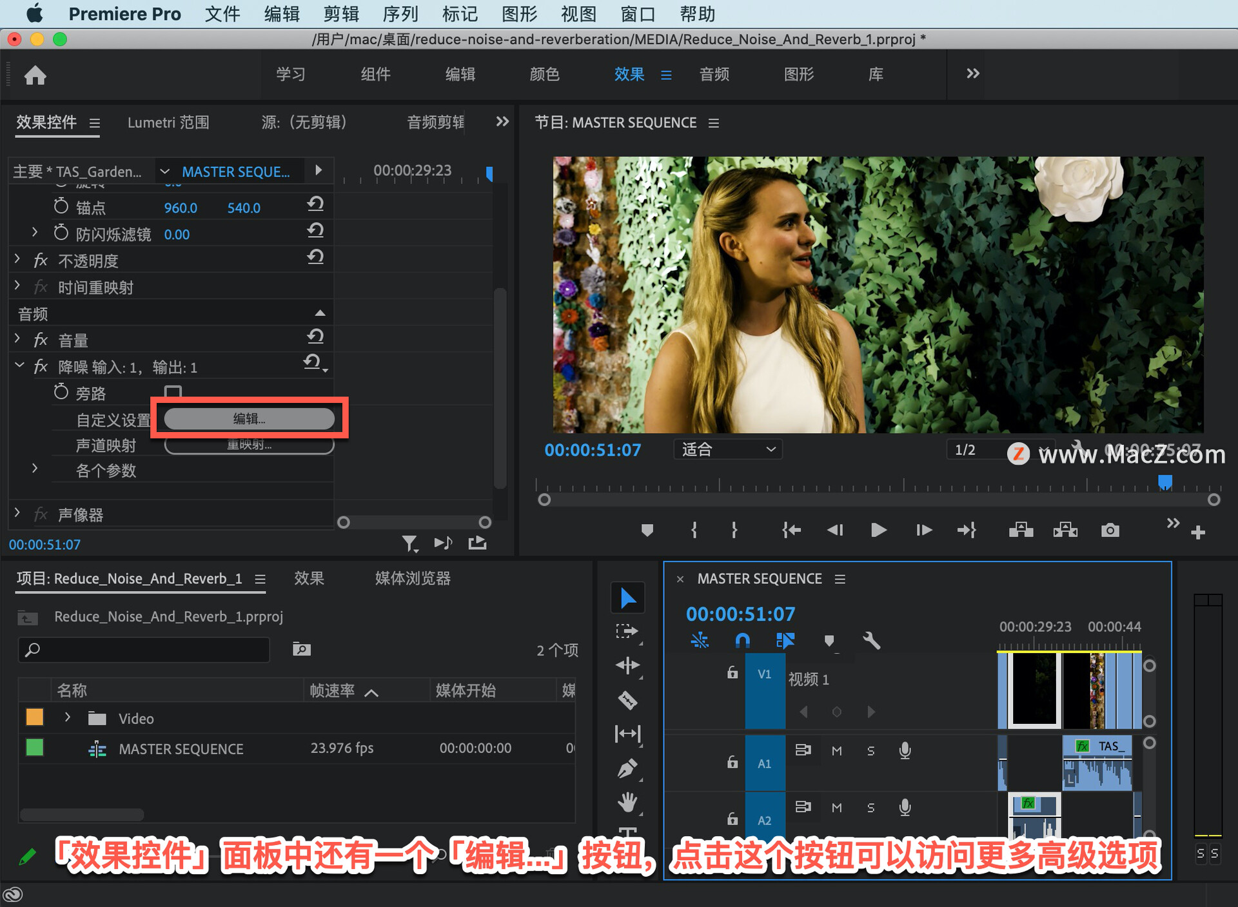Open master clip dropdown arrow
This screenshot has height=907, width=1238.
(x=164, y=171)
